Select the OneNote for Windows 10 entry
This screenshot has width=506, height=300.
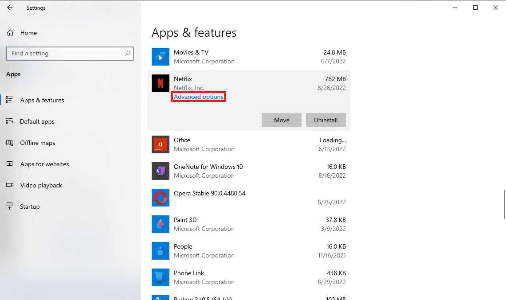pyautogui.click(x=248, y=171)
